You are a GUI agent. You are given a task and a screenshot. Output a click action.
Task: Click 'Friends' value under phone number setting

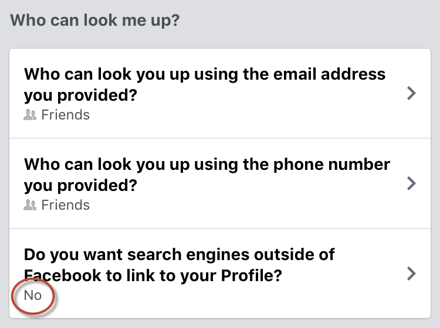point(65,205)
